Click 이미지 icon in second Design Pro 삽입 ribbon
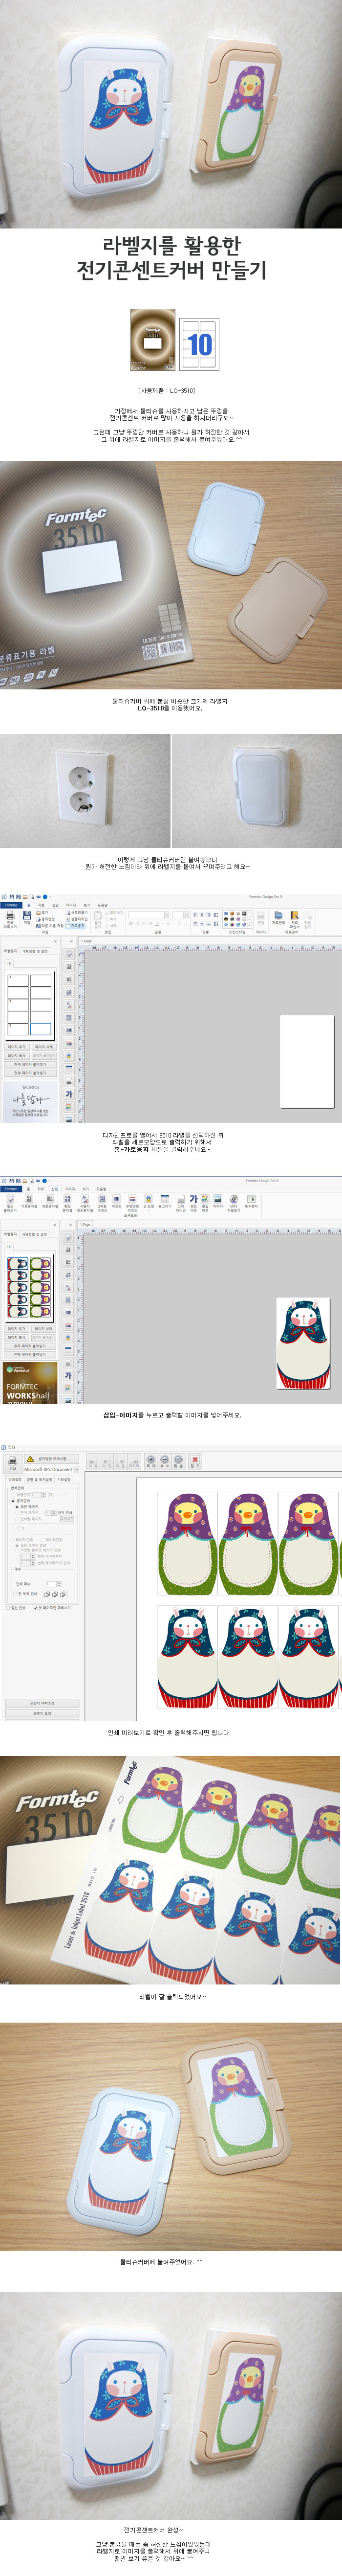The height and width of the screenshot is (2576, 342). pos(217,1201)
